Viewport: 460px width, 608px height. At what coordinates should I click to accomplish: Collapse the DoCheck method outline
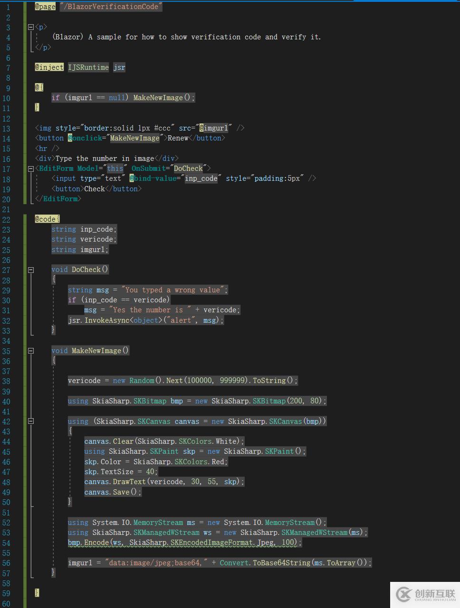tap(31, 270)
